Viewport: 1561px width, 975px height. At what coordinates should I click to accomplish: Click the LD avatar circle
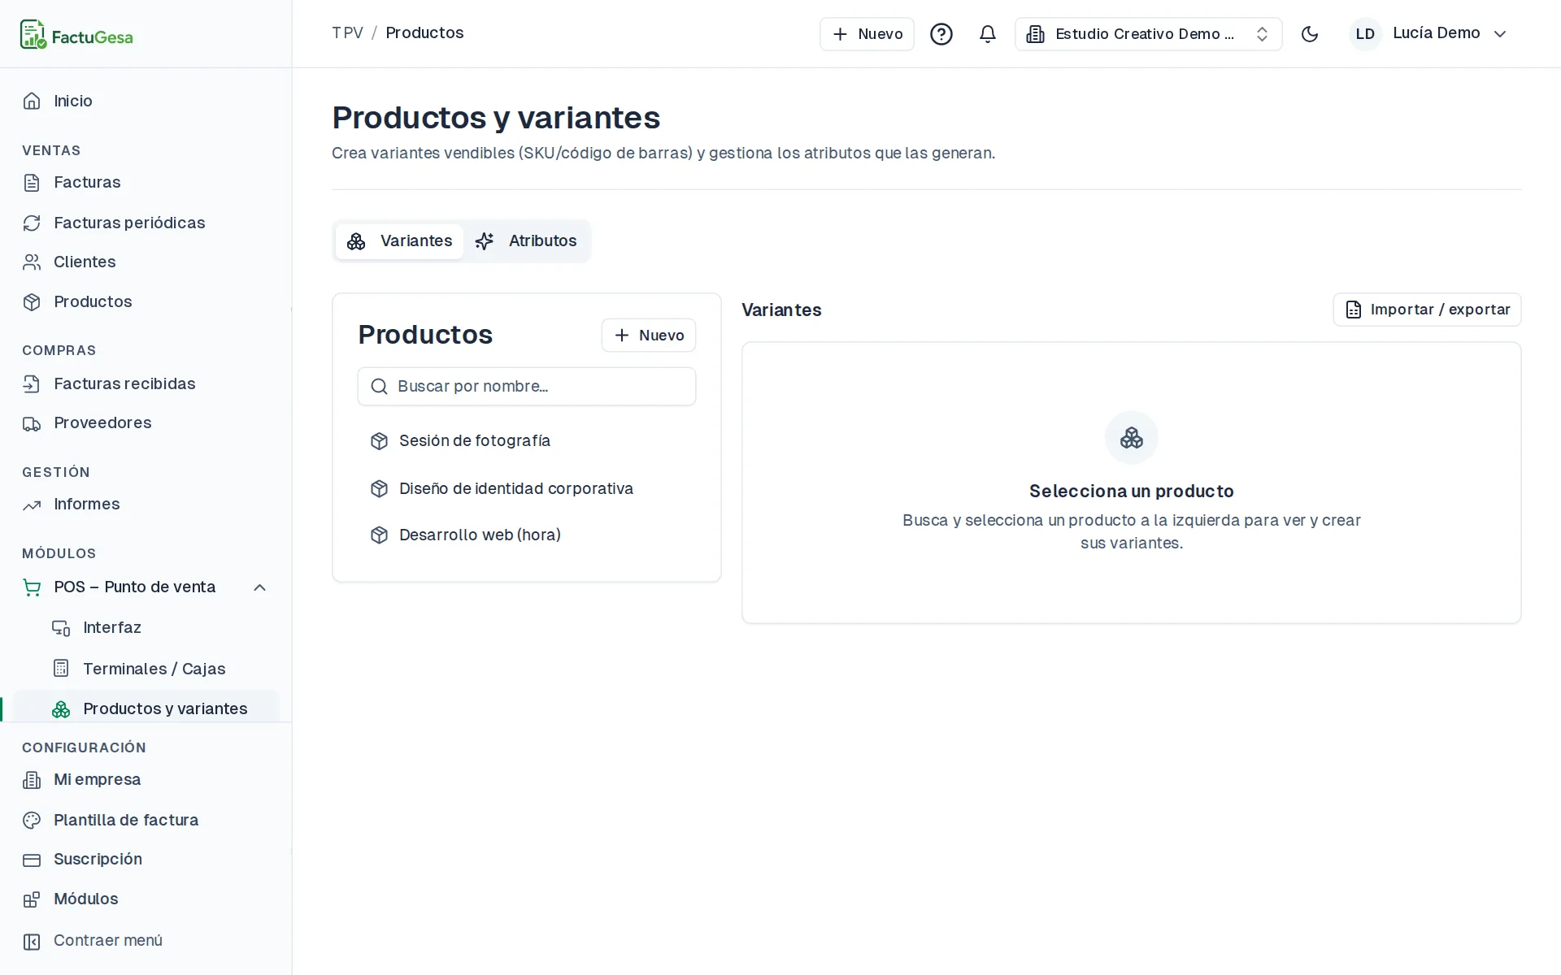(1365, 34)
